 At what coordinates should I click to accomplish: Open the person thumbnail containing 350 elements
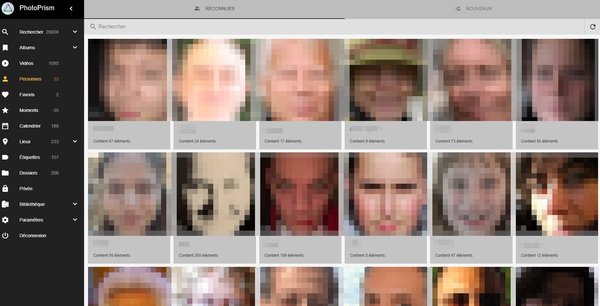click(215, 194)
